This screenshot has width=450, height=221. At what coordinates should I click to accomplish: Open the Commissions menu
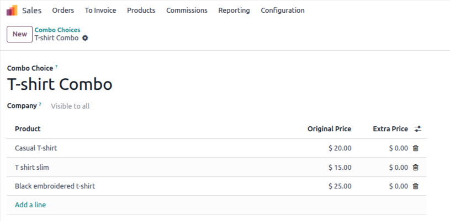[x=187, y=10]
